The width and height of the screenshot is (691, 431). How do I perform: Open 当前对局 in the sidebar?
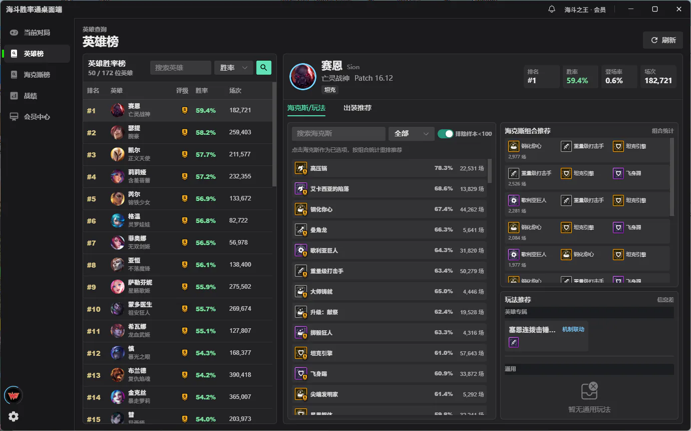pos(37,33)
